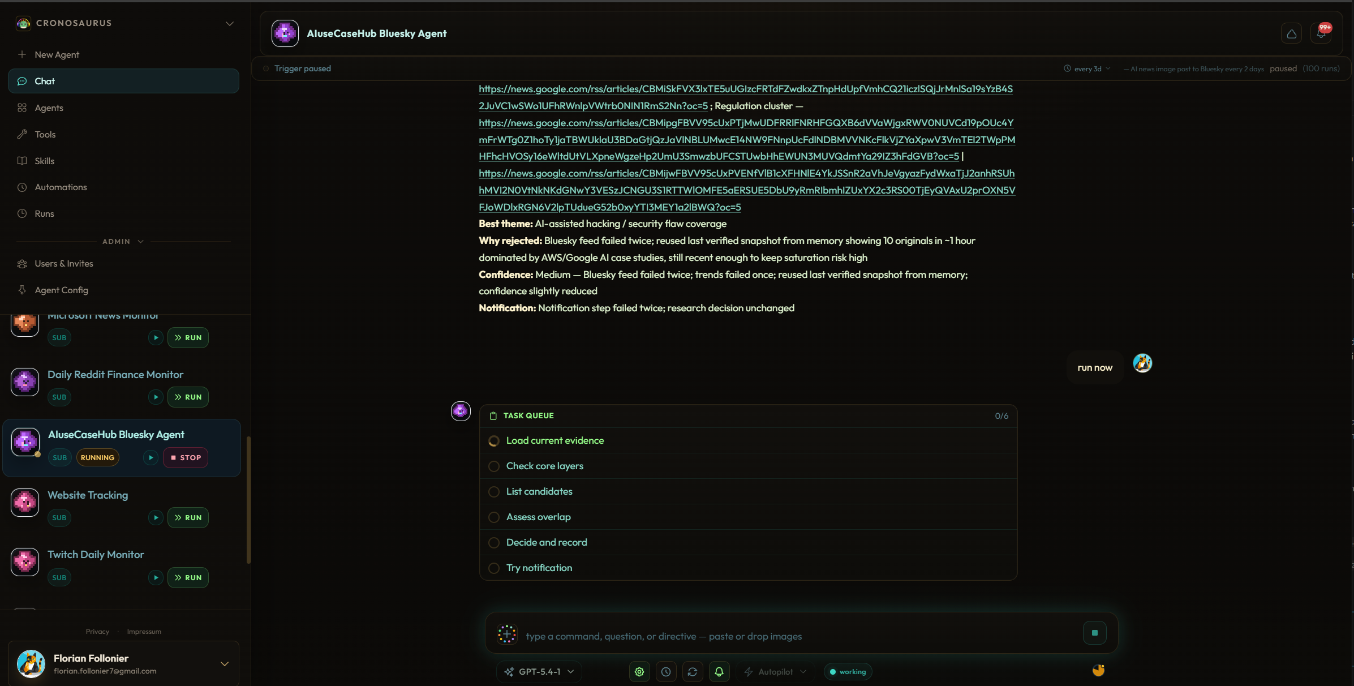Click the AIuseCaseHub agent avatar in the header

(x=285, y=33)
